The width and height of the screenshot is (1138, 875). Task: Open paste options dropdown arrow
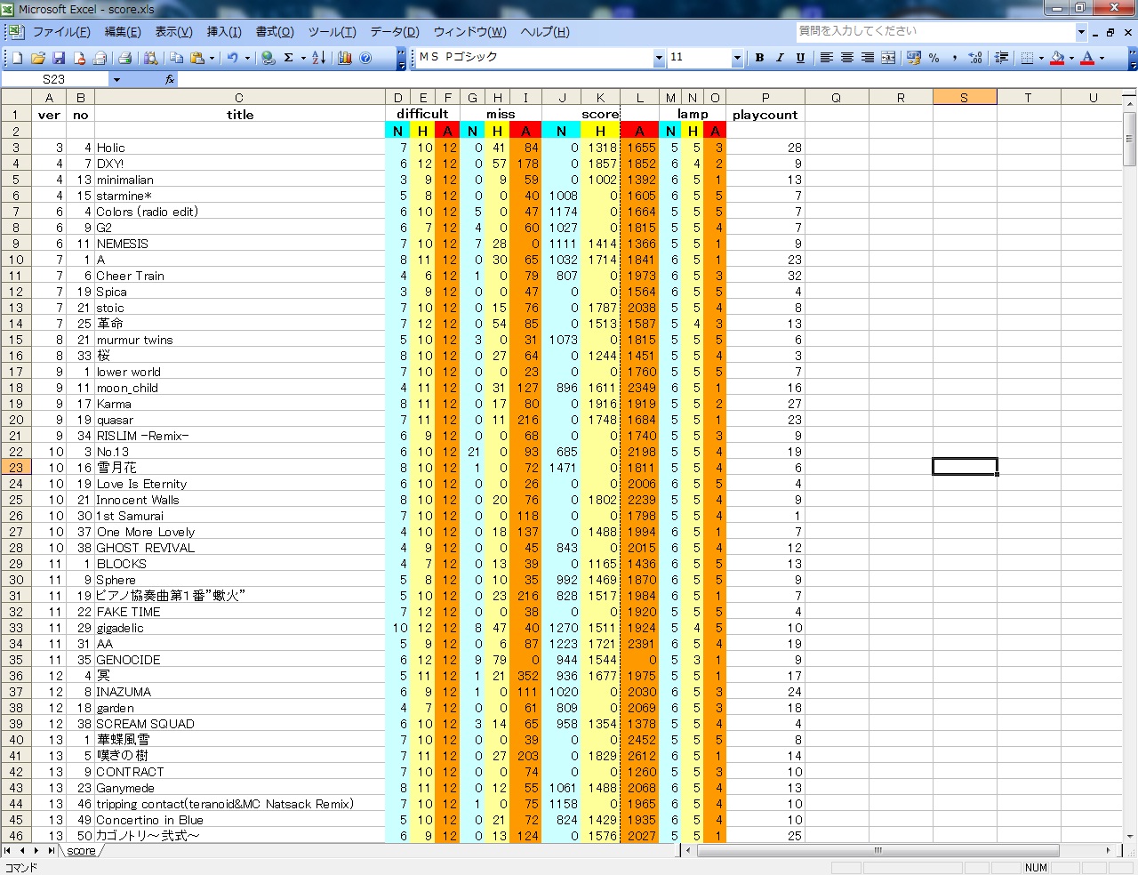212,58
